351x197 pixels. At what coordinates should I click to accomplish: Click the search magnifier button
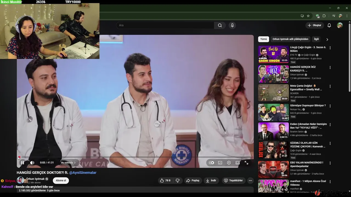220,25
